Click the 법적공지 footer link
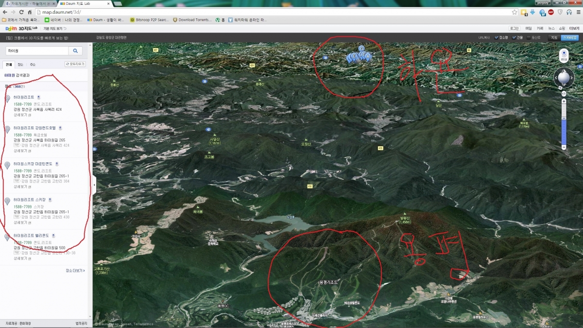Image resolution: width=583 pixels, height=328 pixels. (81, 323)
